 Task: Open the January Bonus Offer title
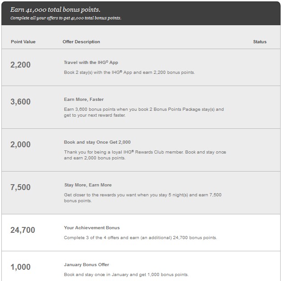[86, 265]
